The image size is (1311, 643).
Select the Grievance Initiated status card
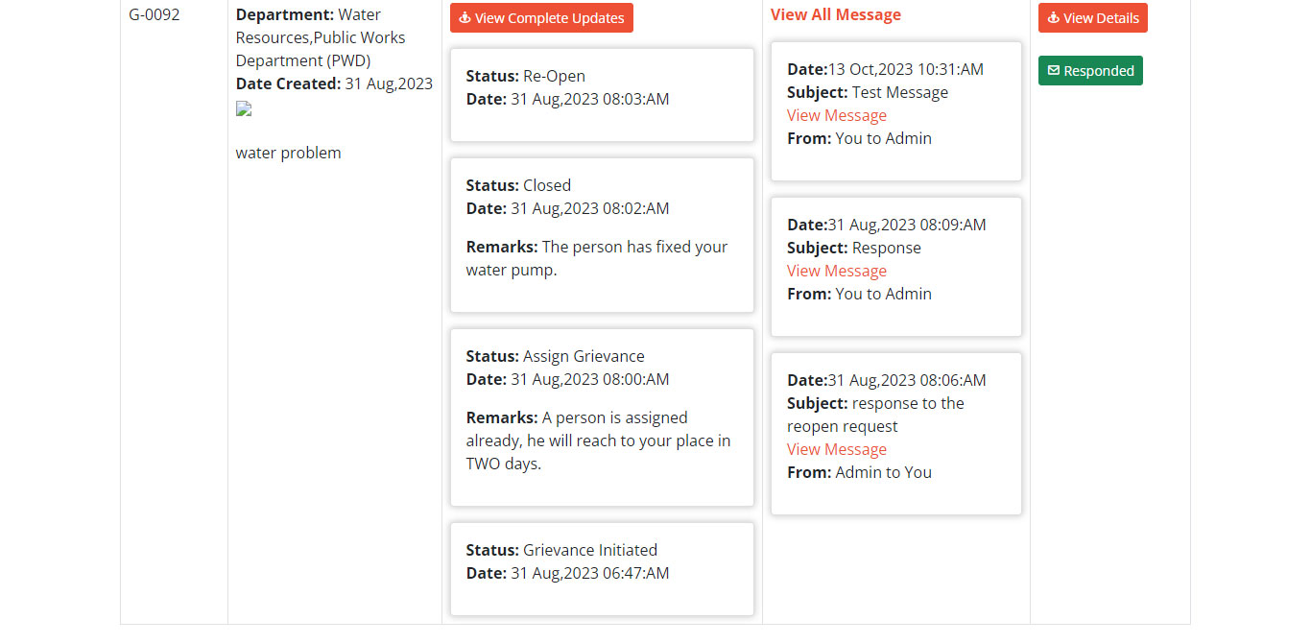coord(602,568)
